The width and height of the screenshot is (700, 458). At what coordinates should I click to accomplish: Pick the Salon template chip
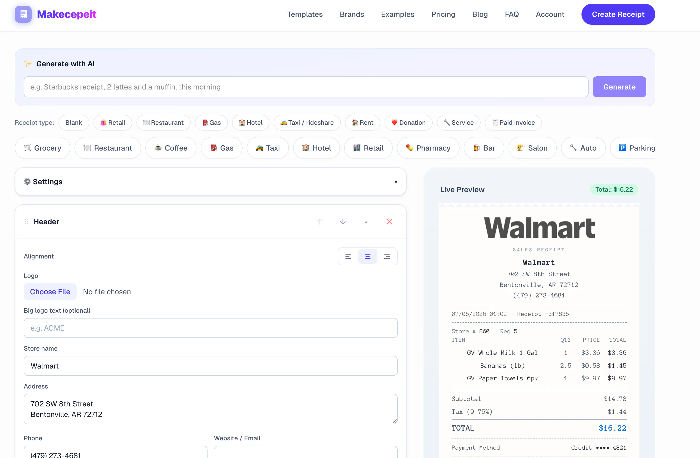[532, 148]
